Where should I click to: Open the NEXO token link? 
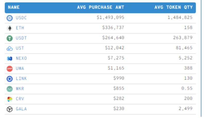(x=21, y=58)
